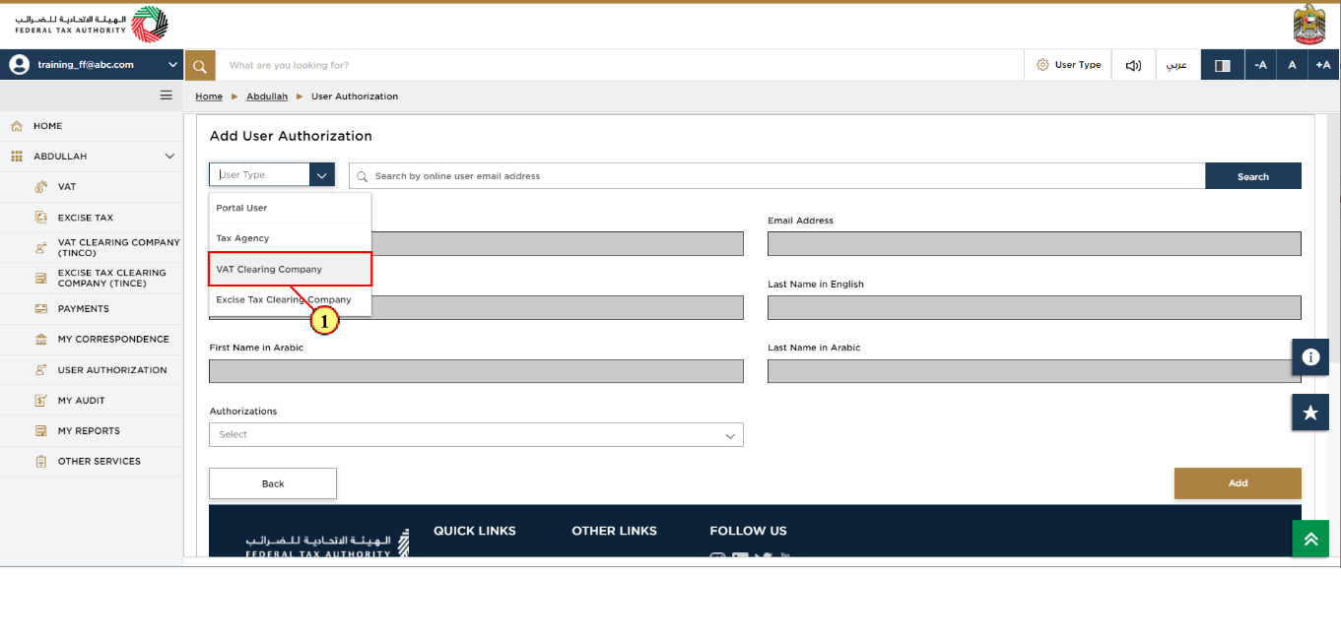Click the Home house icon in sidebar
This screenshot has width=1341, height=638.
17,126
